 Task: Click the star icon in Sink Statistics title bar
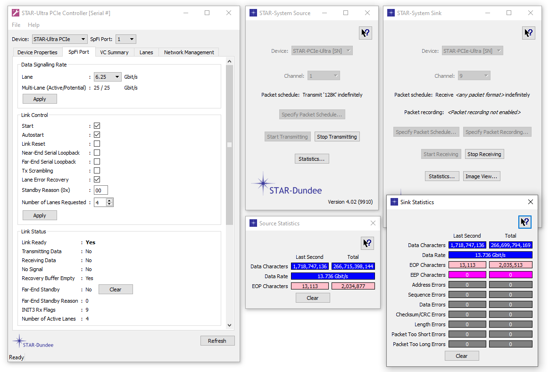click(x=394, y=202)
